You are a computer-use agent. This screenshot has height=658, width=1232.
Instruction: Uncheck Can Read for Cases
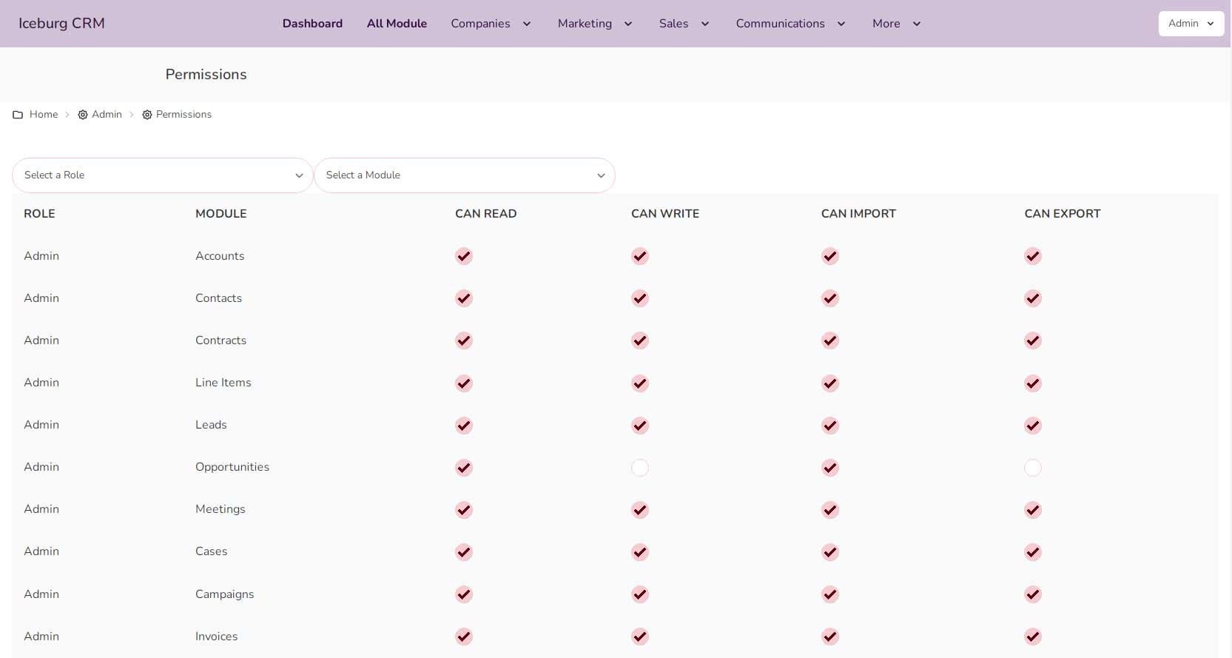tap(464, 552)
